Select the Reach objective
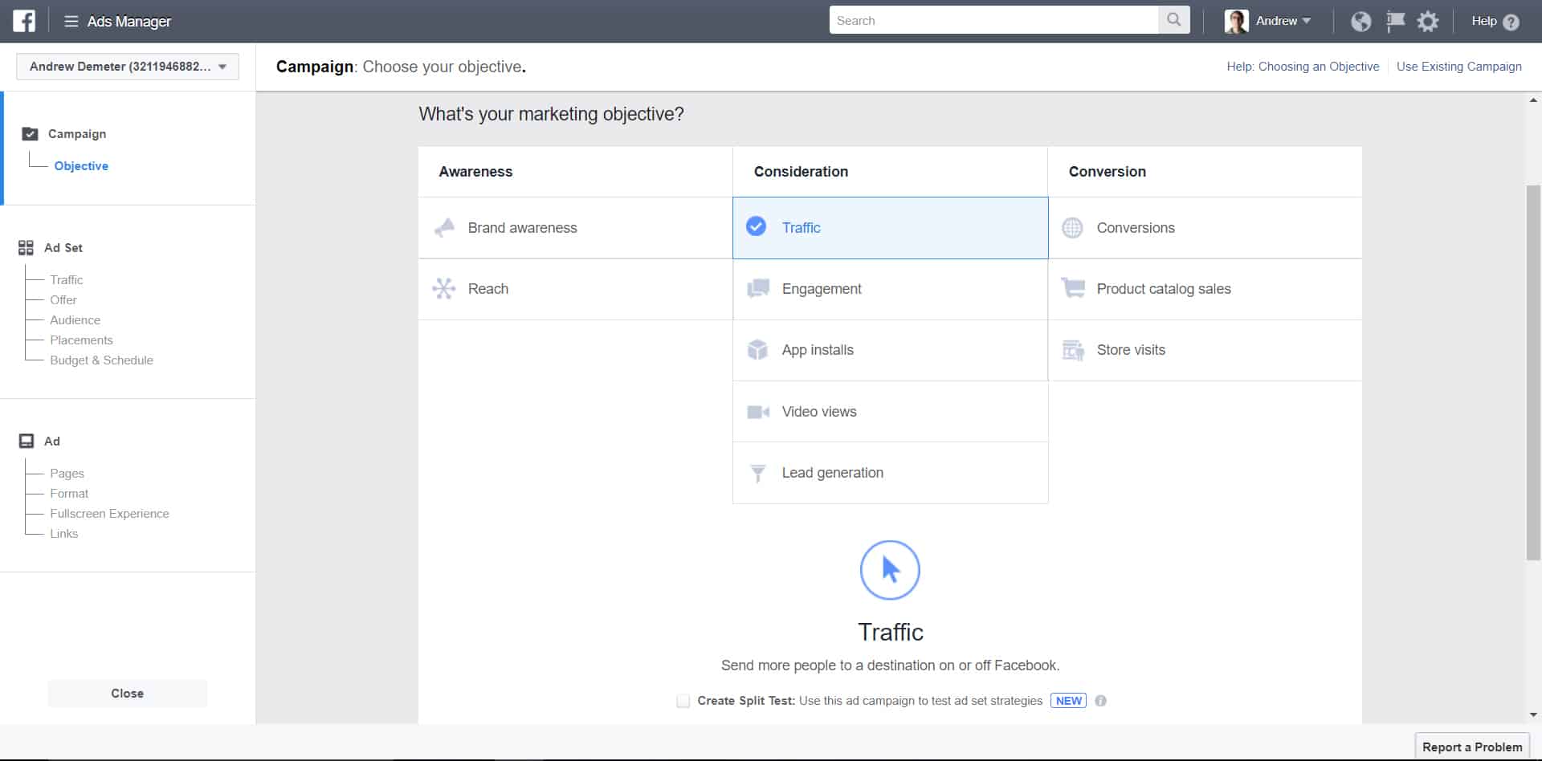Image resolution: width=1542 pixels, height=761 pixels. pyautogui.click(x=575, y=289)
